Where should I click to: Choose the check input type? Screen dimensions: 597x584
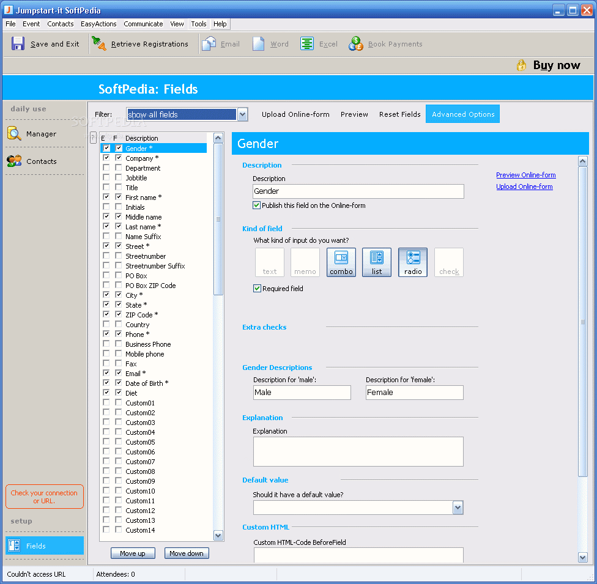[x=449, y=262]
